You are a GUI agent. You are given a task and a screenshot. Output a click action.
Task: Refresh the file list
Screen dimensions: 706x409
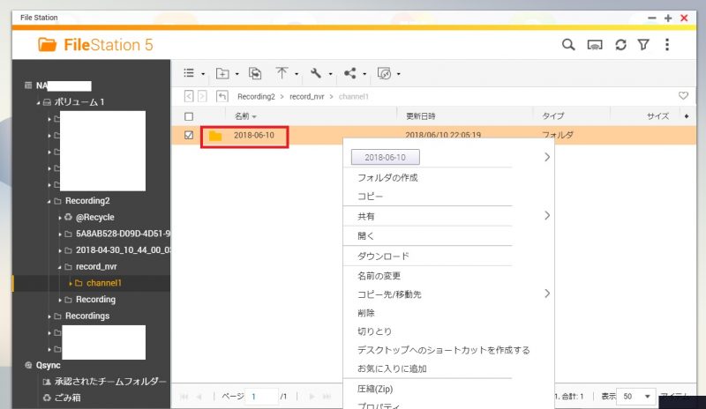[620, 45]
